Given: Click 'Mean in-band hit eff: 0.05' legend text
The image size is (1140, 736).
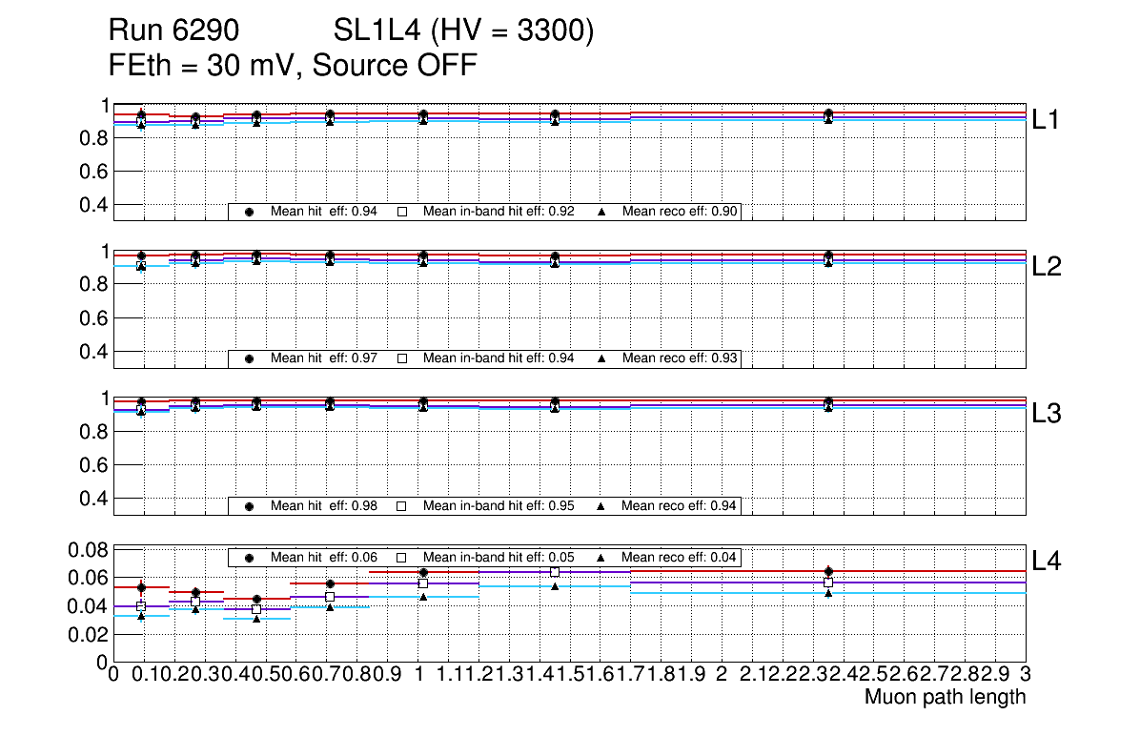Looking at the screenshot, I should pos(499,557).
